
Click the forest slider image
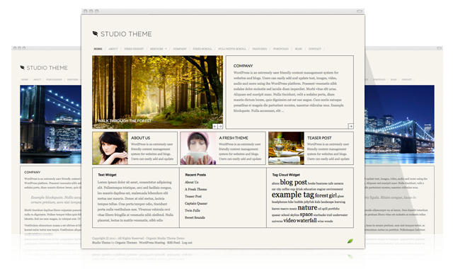(157, 92)
